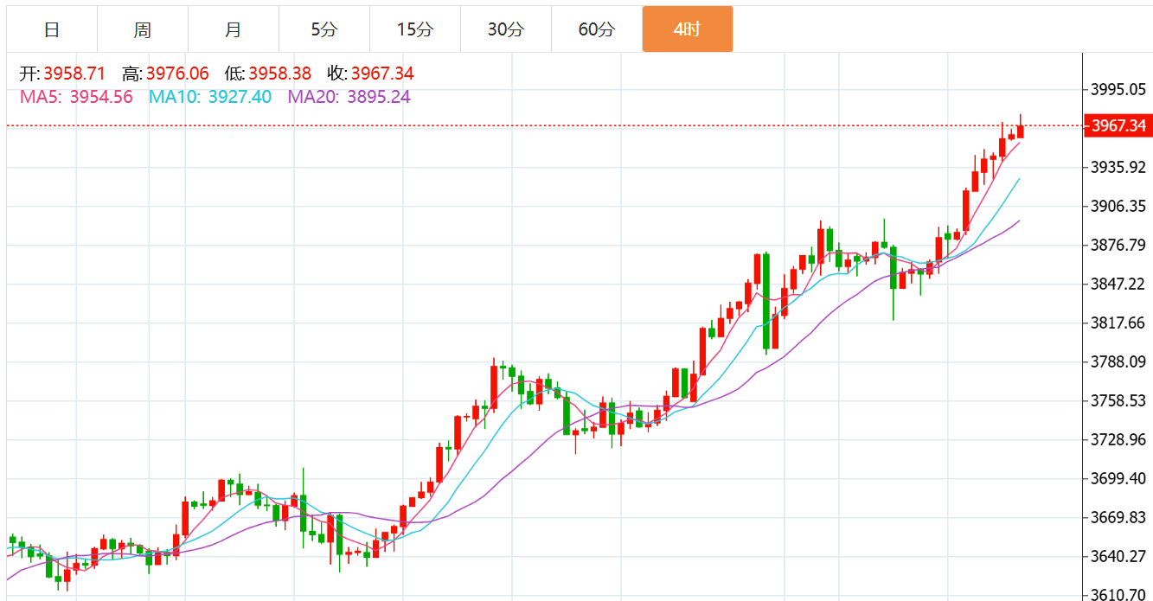The height and width of the screenshot is (601, 1153).
Task: Select the 15分 interval tab
Action: [415, 29]
